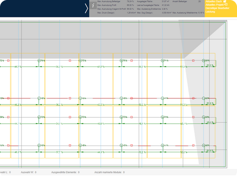
Task: Click the info "i" icon beside the statistics
Action: click(x=93, y=5)
